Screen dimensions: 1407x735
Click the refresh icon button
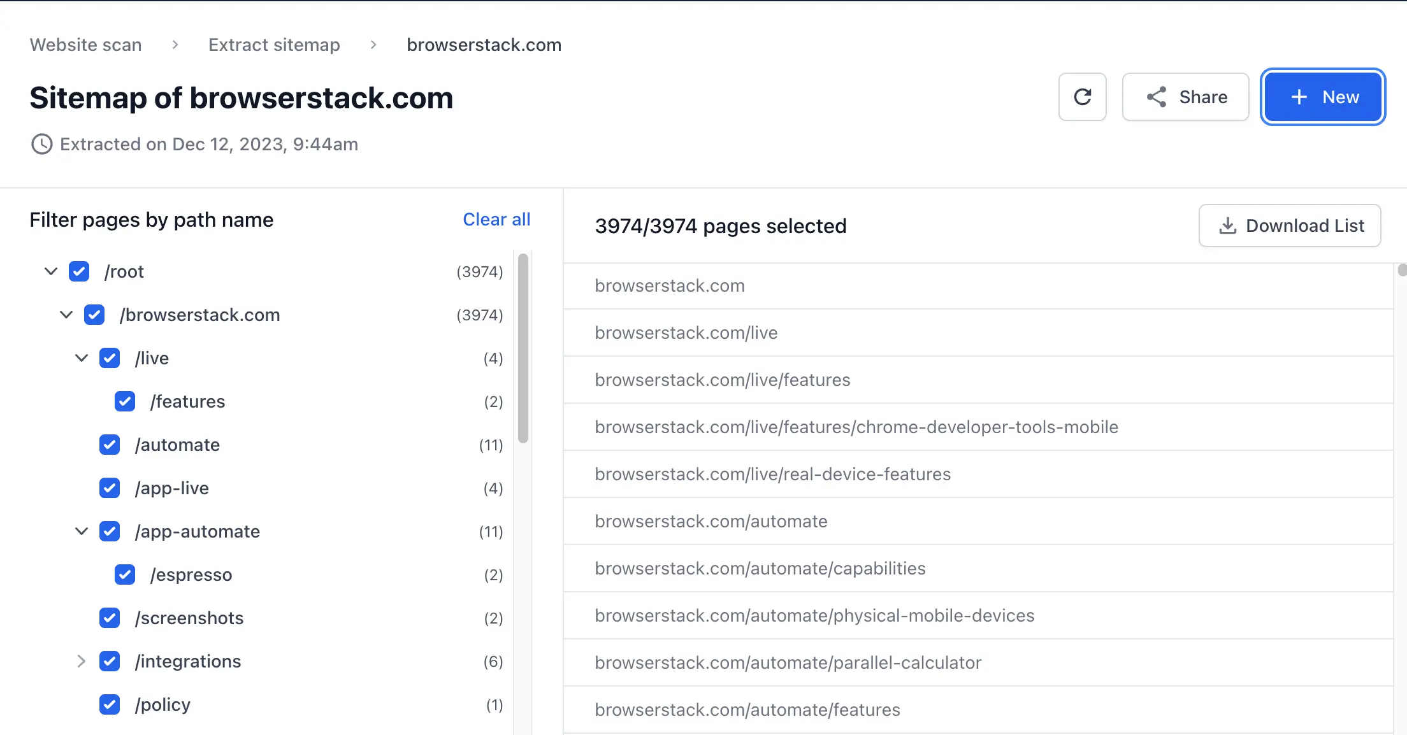point(1082,97)
